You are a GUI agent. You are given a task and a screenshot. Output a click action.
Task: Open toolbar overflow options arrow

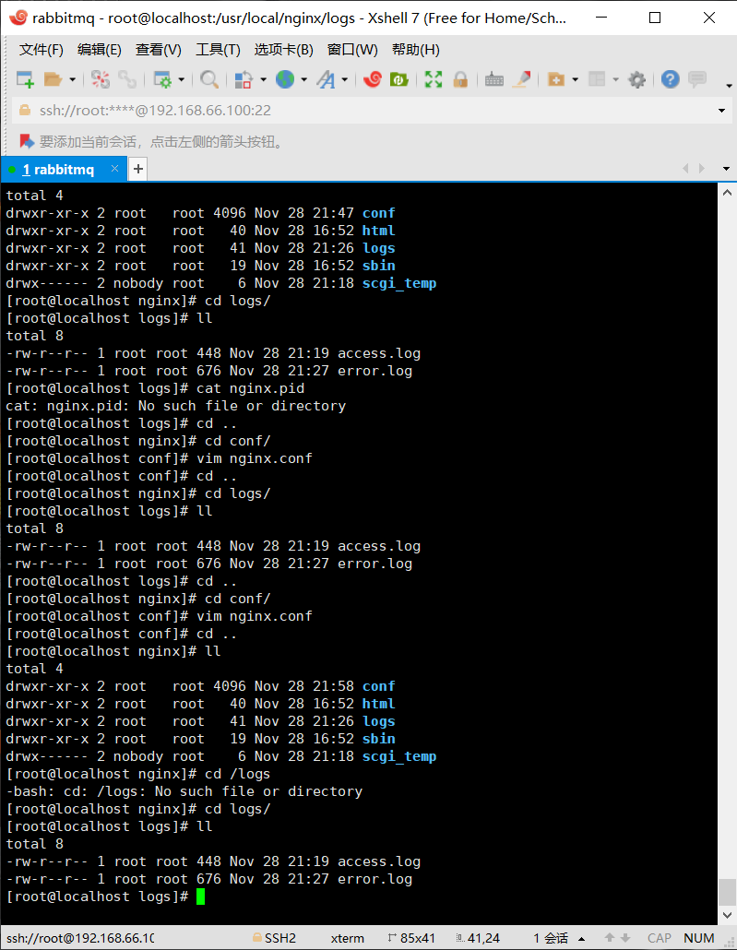click(x=729, y=86)
